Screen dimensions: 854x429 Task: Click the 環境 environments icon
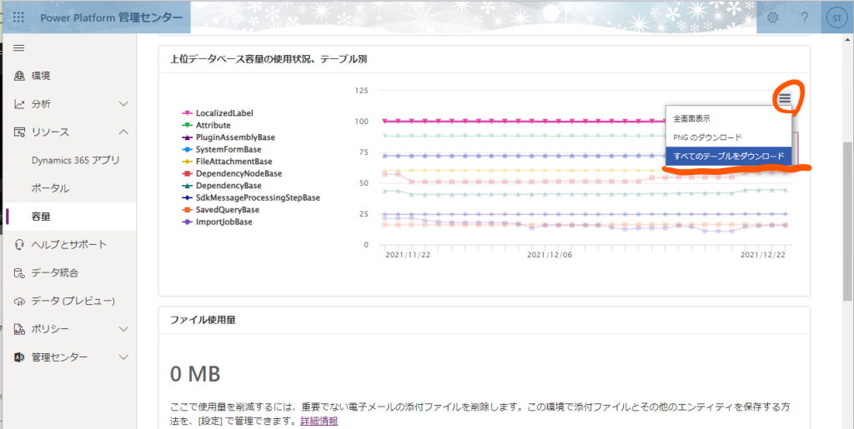pyautogui.click(x=19, y=76)
